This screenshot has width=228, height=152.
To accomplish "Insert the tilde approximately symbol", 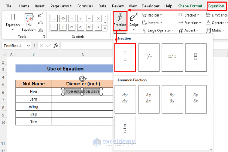I will (89, 18).
